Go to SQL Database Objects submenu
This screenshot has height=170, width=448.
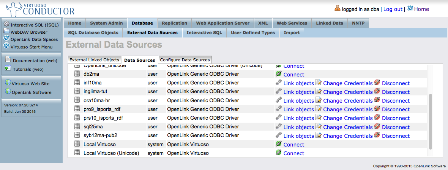[x=93, y=33]
